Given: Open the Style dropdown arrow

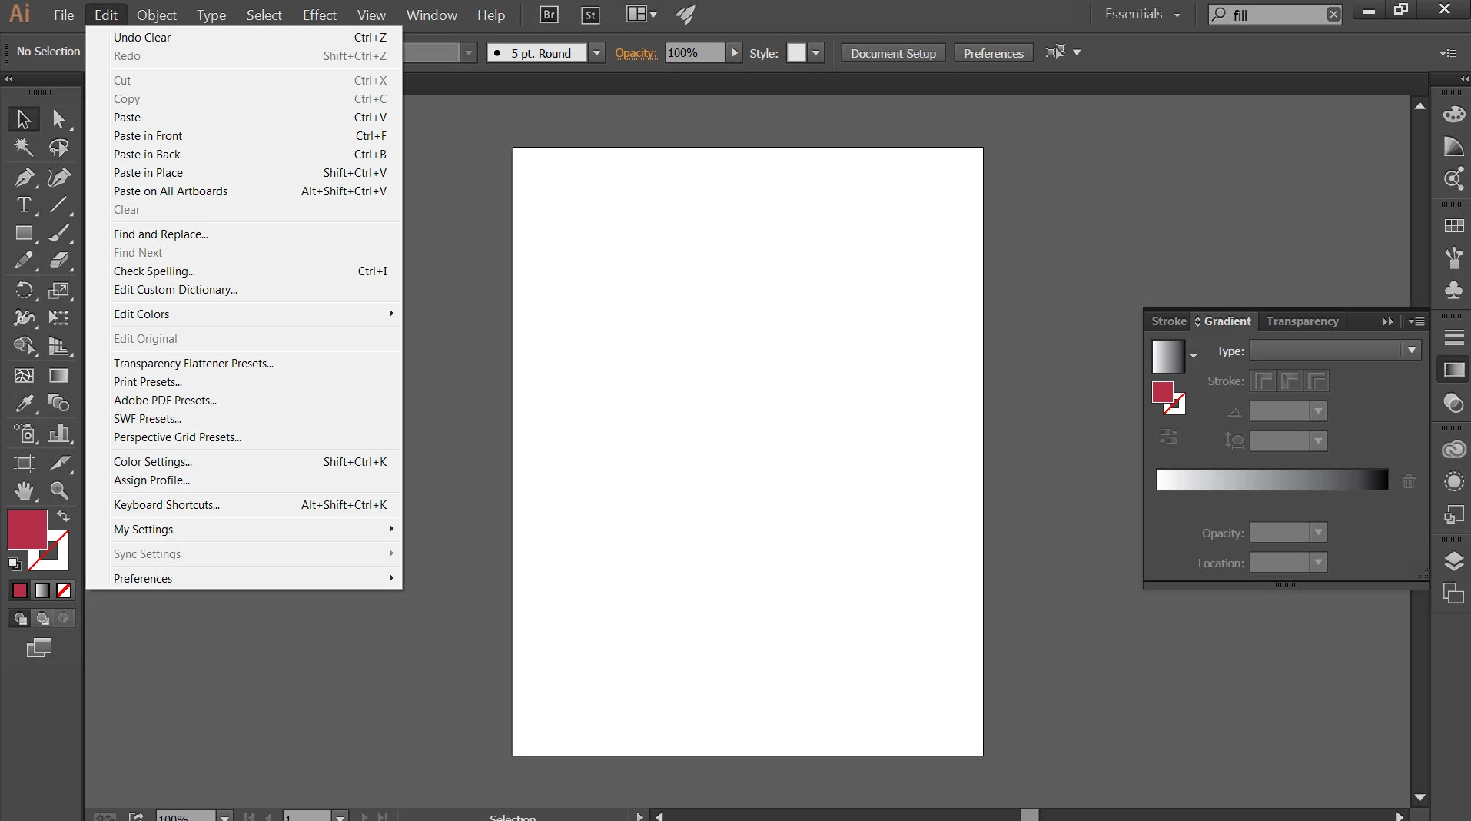Looking at the screenshot, I should (x=816, y=53).
